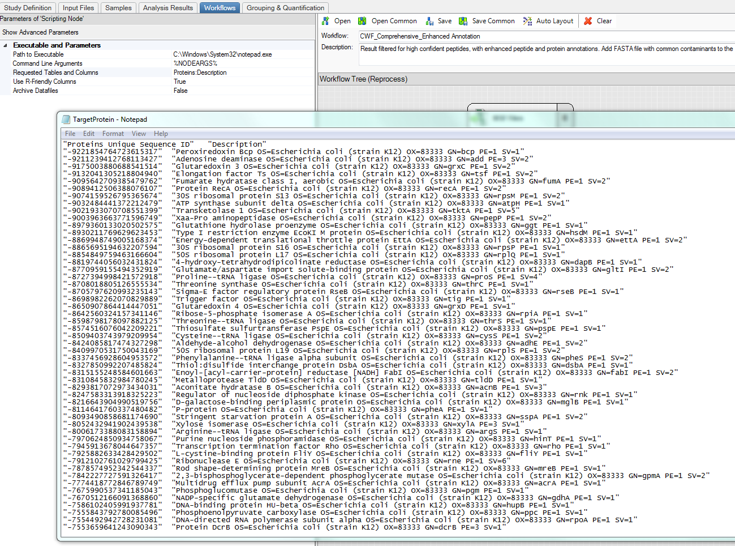Click the Save workflow disk icon

coord(429,21)
